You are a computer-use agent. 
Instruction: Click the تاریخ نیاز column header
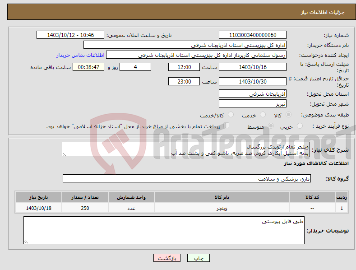point(39,197)
